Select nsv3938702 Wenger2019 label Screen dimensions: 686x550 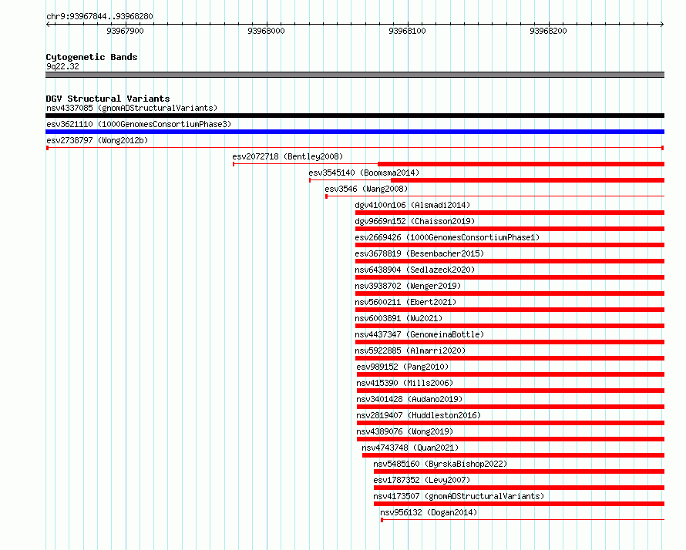click(408, 286)
